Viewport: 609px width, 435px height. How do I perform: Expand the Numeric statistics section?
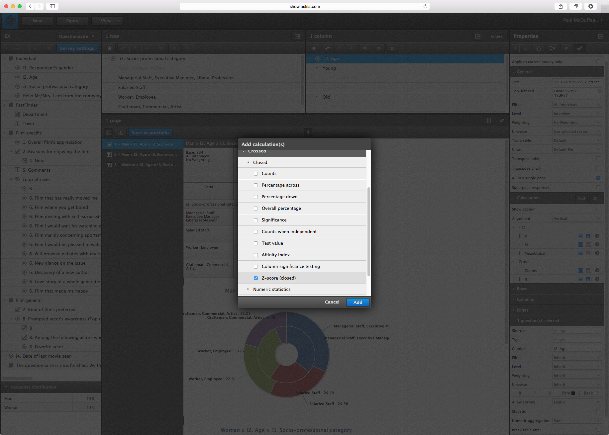(x=248, y=289)
